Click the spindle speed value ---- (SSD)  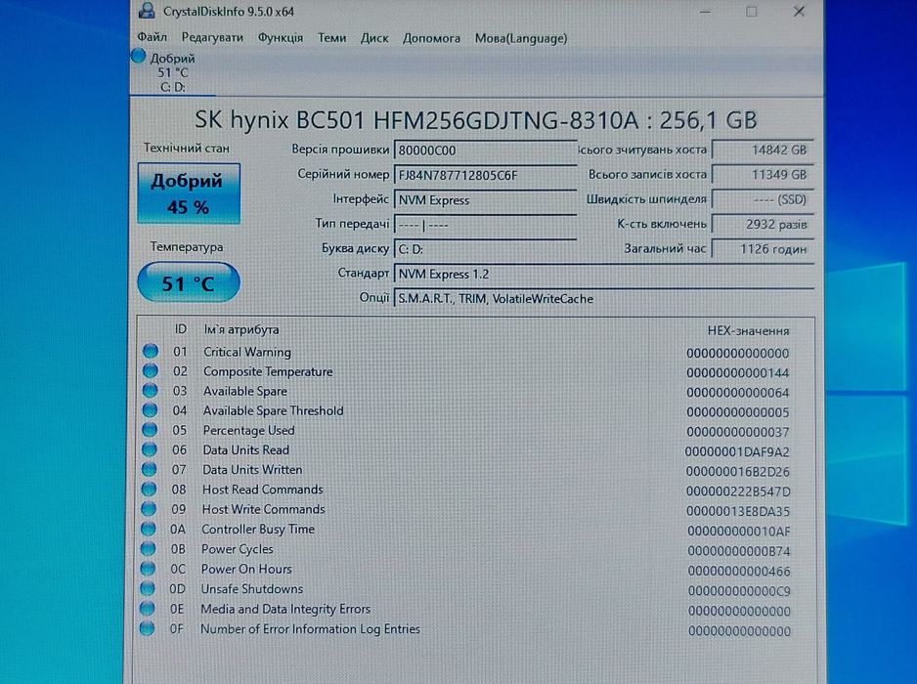(x=763, y=199)
